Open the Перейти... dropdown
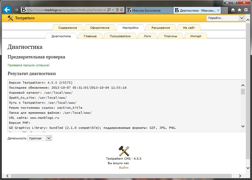 pyautogui.click(x=226, y=18)
